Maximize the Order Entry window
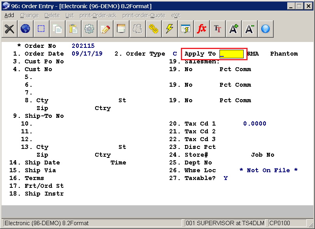Image resolution: width=315 pixels, height=229 pixels. [299, 6]
